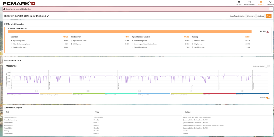Open the Benchmarks section
This screenshot has height=137, width=274.
coord(249,3)
